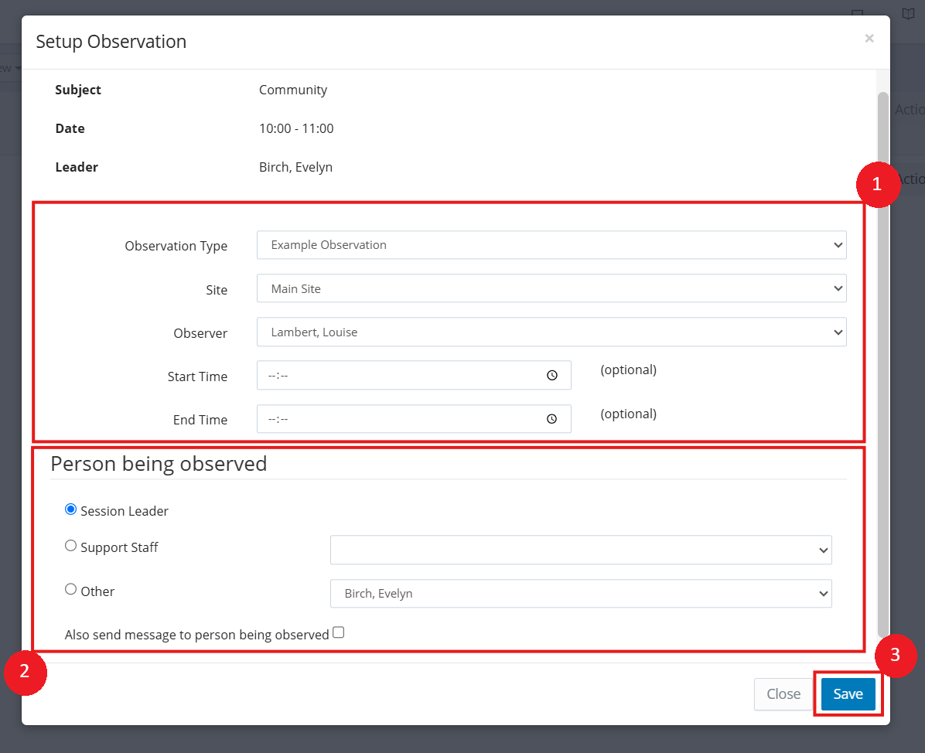925x753 pixels.
Task: Expand the Site dropdown
Action: [x=551, y=288]
